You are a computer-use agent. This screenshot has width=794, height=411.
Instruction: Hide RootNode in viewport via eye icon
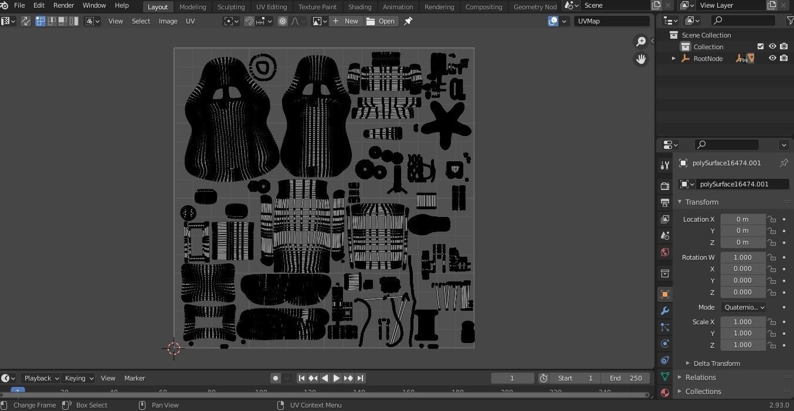[772, 59]
